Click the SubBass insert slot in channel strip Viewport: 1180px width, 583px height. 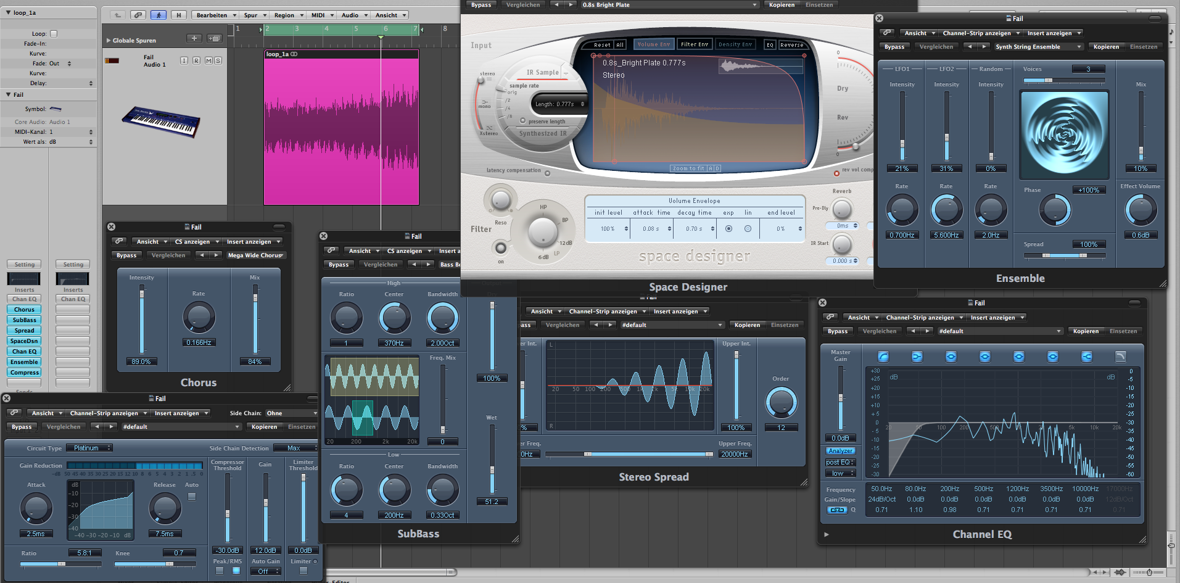coord(24,320)
